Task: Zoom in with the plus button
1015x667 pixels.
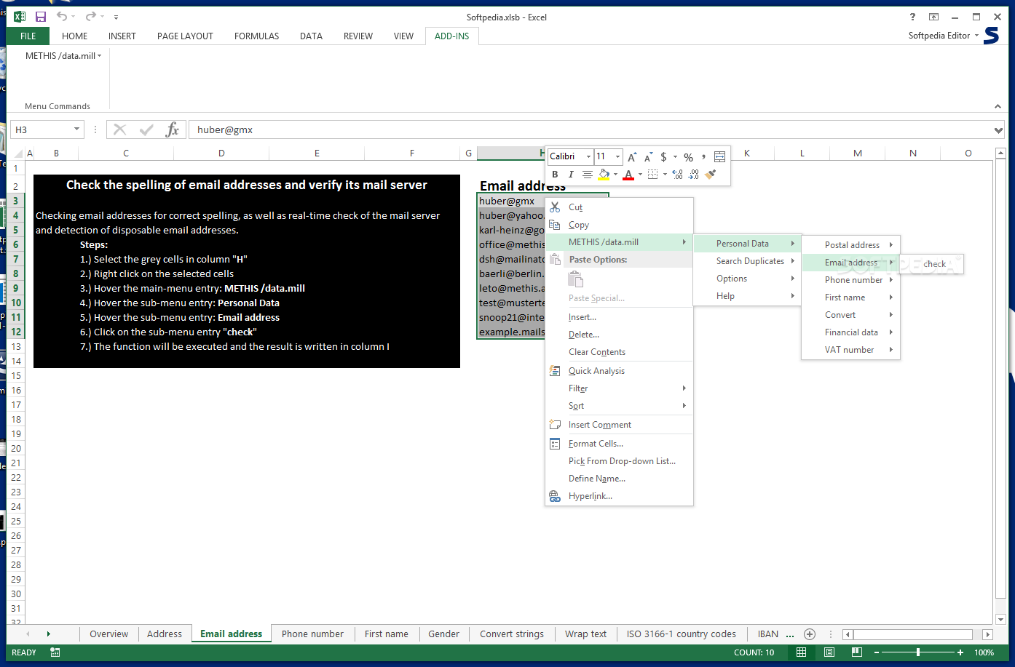Action: tap(960, 652)
